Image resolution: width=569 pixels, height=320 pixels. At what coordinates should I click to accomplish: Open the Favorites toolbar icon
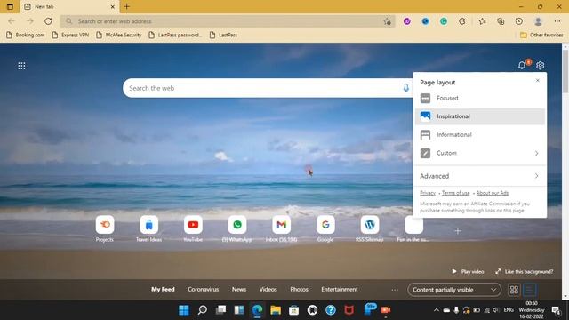tap(482, 21)
